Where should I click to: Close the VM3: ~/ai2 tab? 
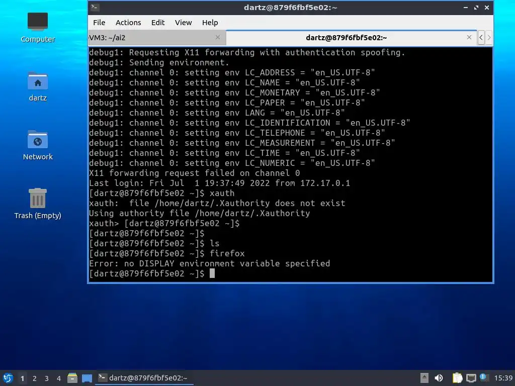pos(217,37)
